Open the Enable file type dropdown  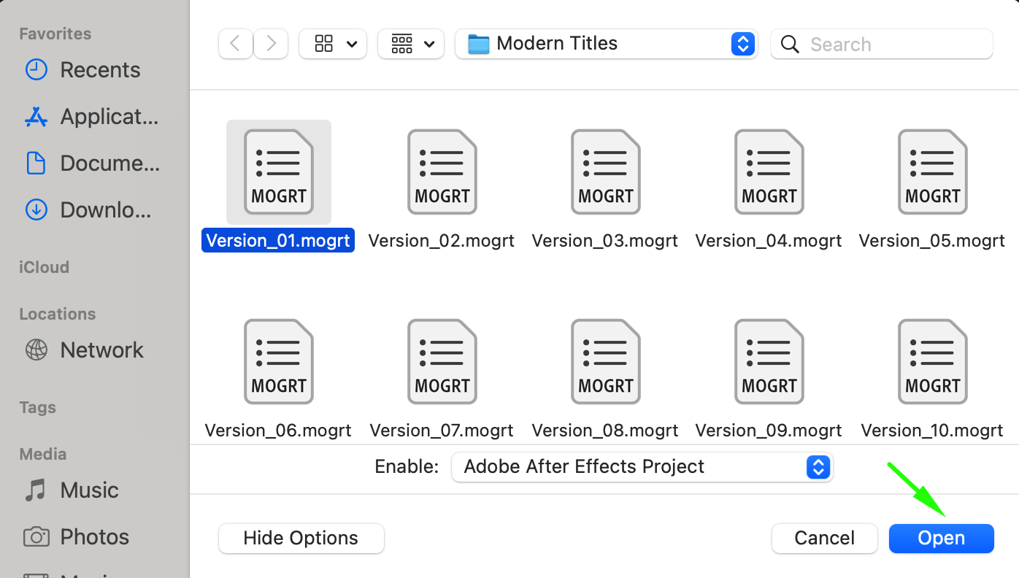(642, 467)
